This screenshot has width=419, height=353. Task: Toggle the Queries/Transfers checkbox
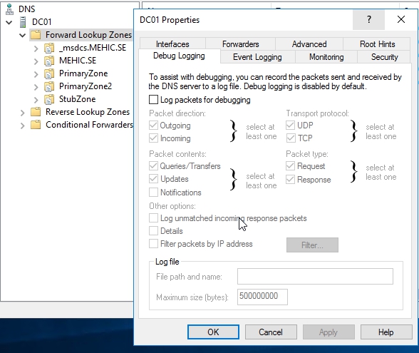pos(153,165)
